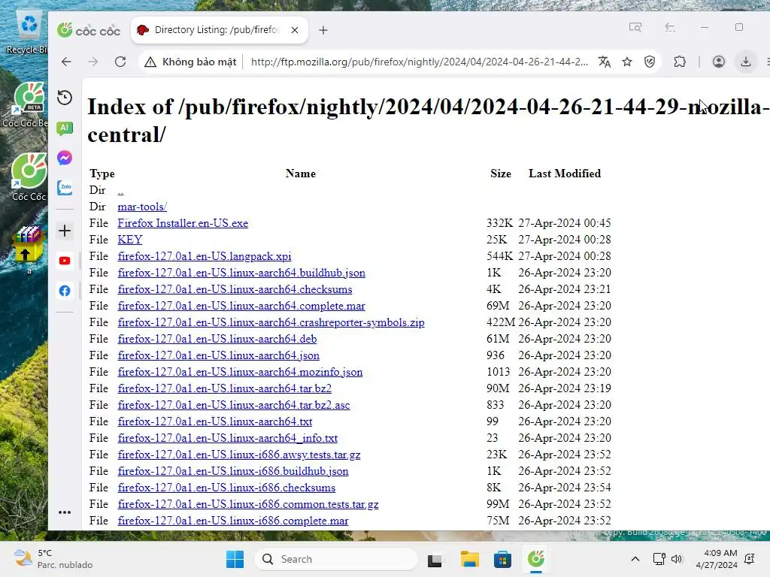Download linux-aarch64.tar.bz2 archive
The image size is (770, 577).
(x=224, y=388)
